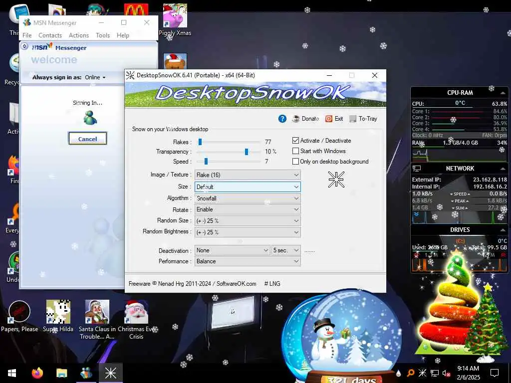Enable Start with Windows checkbox
Image resolution: width=511 pixels, height=383 pixels.
(295, 151)
